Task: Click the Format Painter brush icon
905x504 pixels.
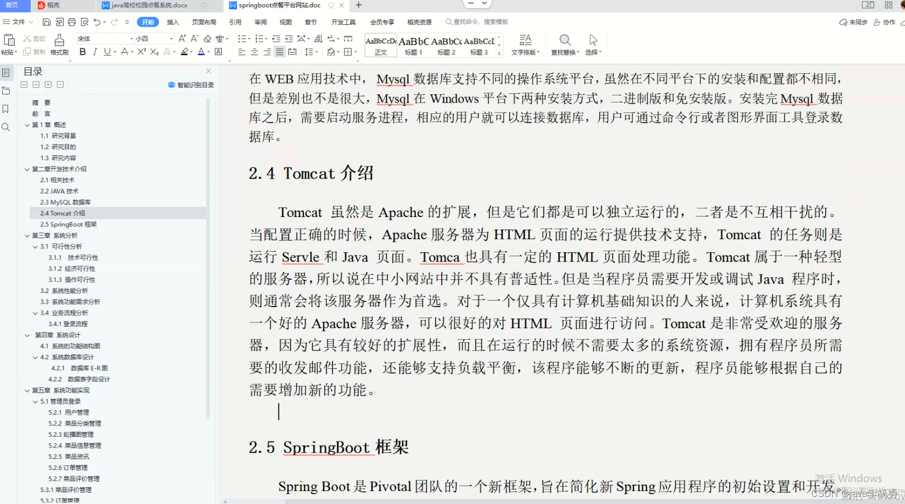Action: click(59, 40)
